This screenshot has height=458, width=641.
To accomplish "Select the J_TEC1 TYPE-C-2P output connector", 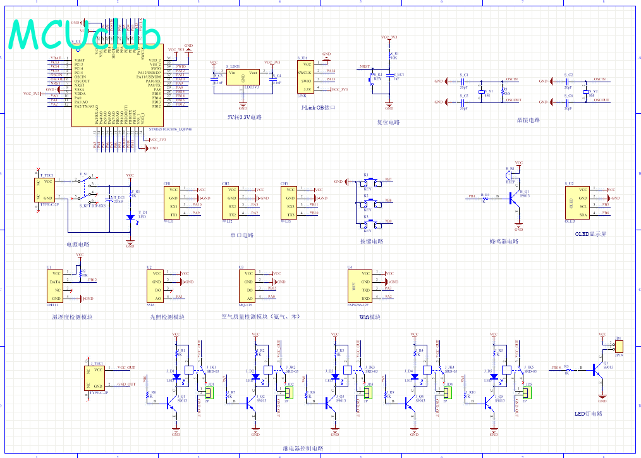I will tap(94, 378).
